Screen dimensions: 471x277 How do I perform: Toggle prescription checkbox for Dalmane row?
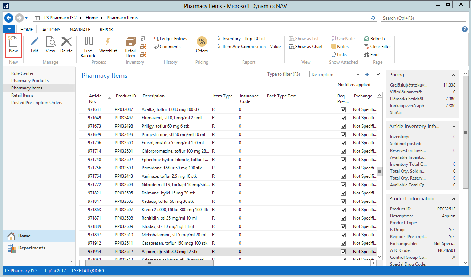[343, 193]
